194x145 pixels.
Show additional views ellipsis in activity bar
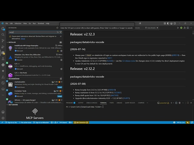tap(3, 95)
